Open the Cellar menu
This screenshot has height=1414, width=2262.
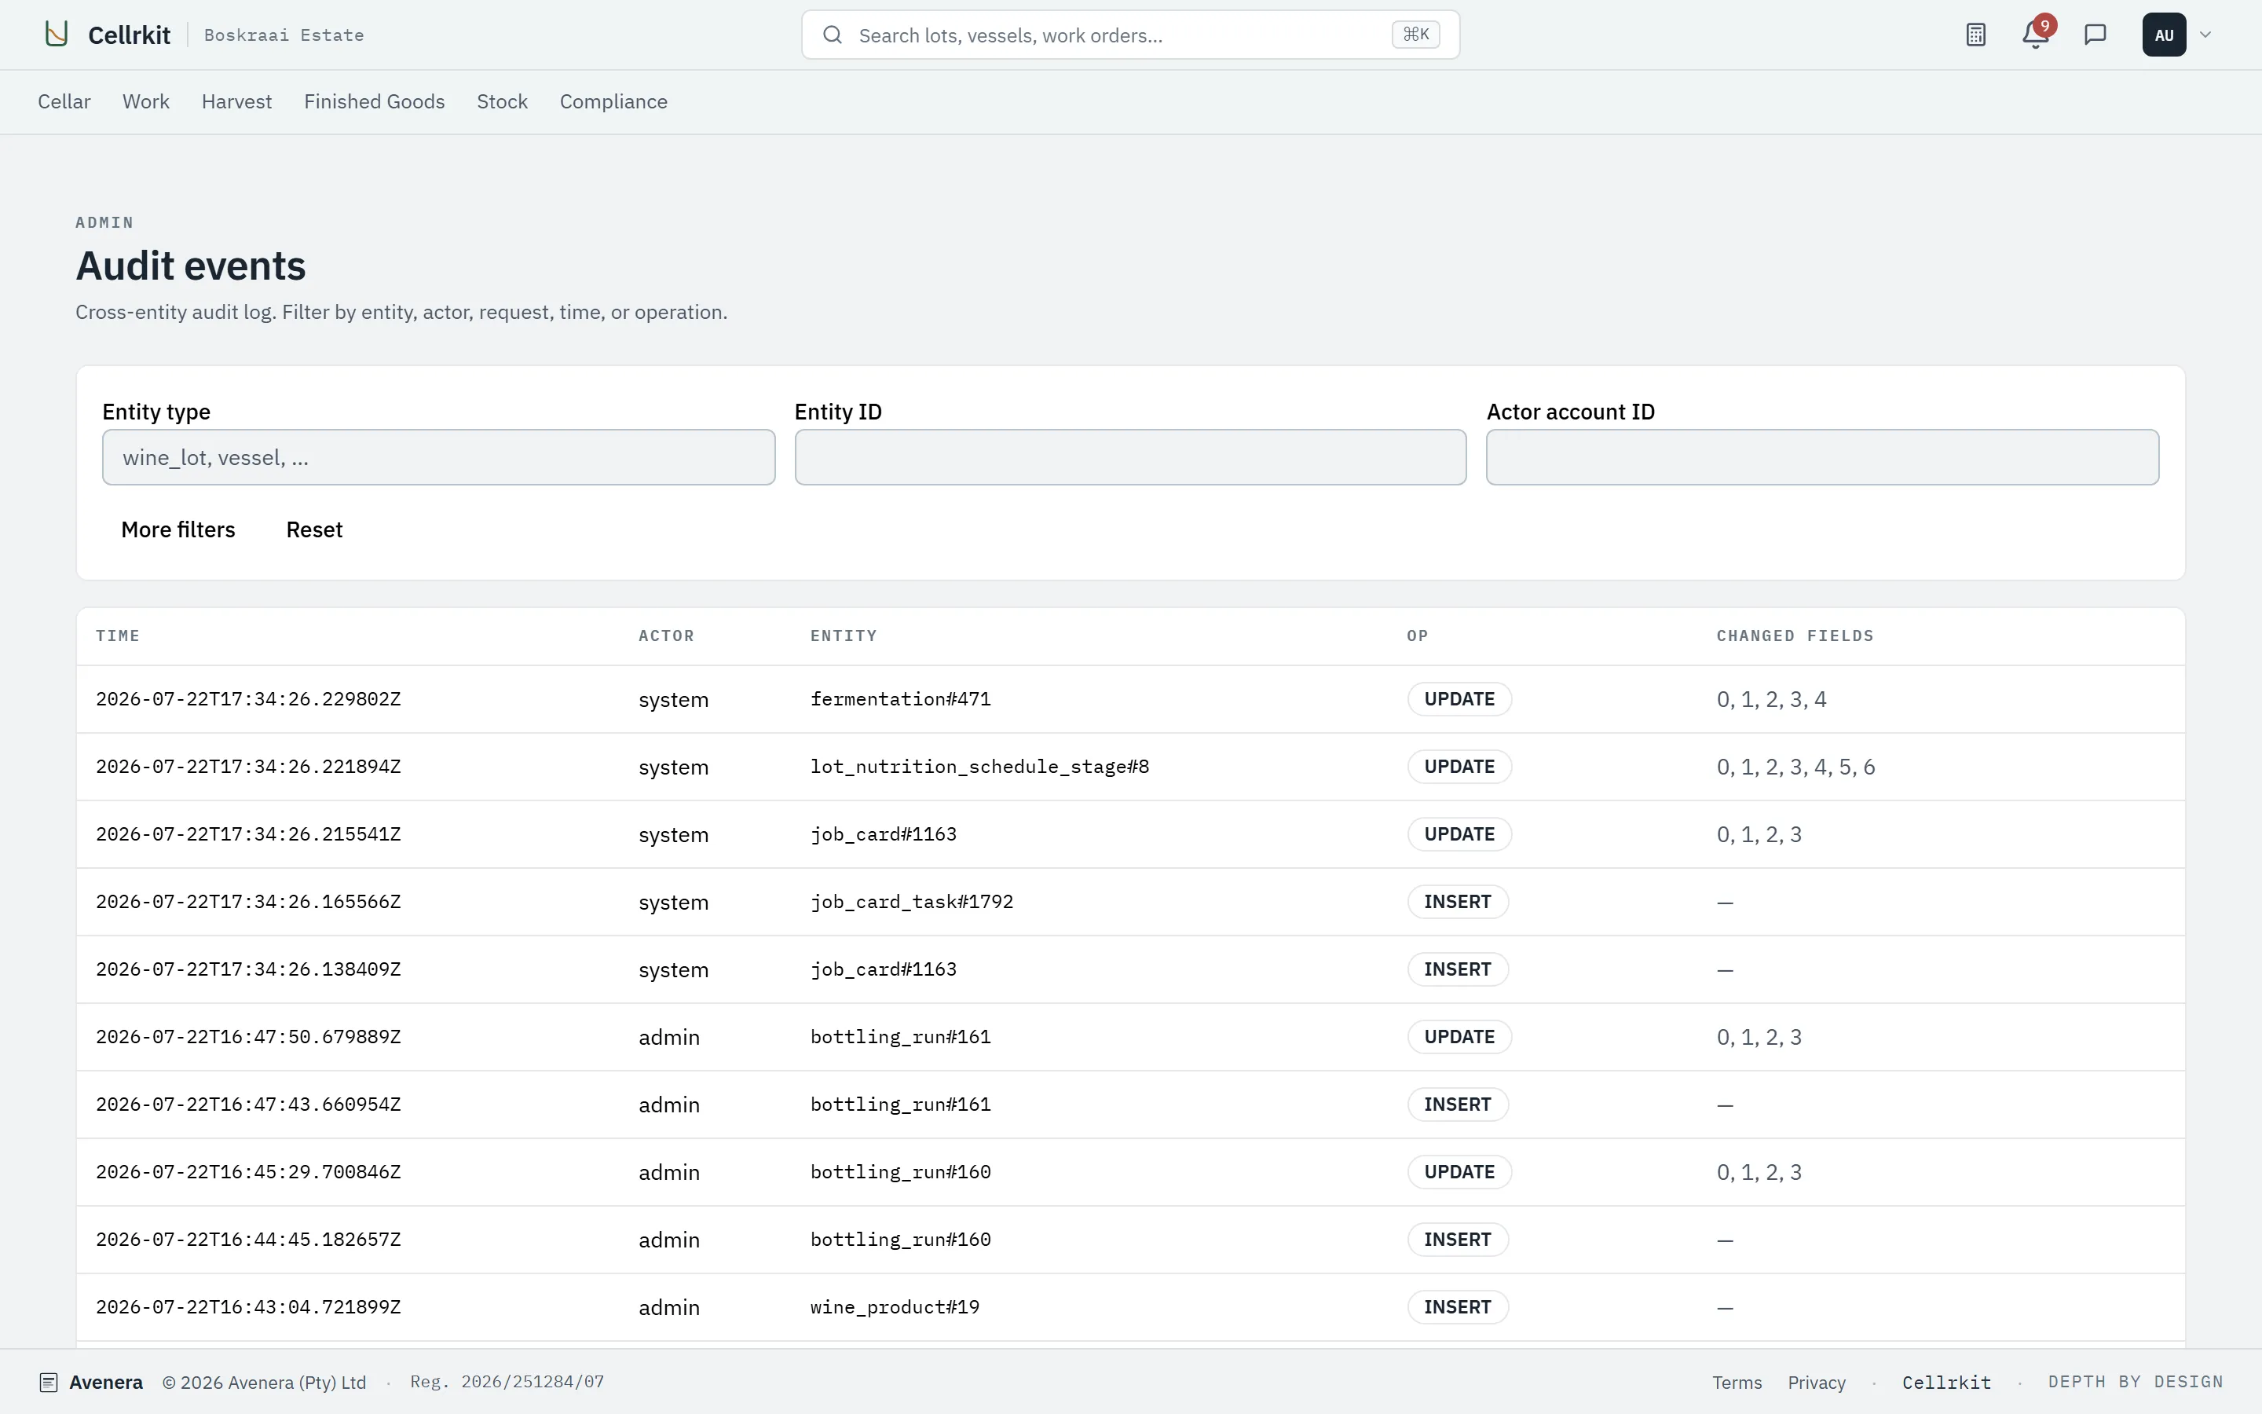pos(64,101)
